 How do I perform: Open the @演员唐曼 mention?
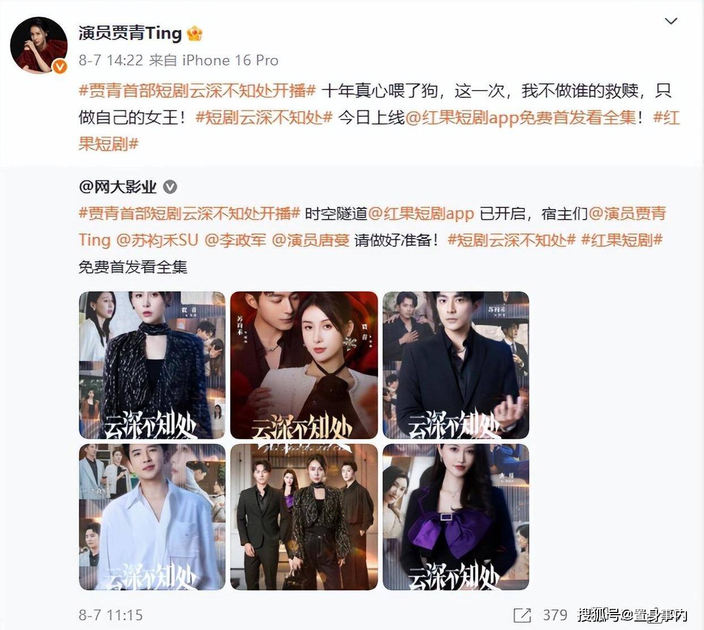click(x=311, y=240)
